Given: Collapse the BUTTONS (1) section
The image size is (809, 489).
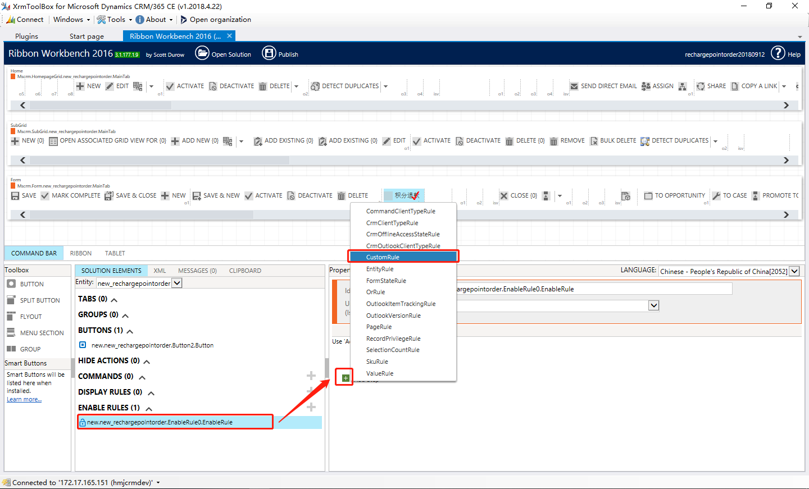Looking at the screenshot, I should [x=130, y=331].
